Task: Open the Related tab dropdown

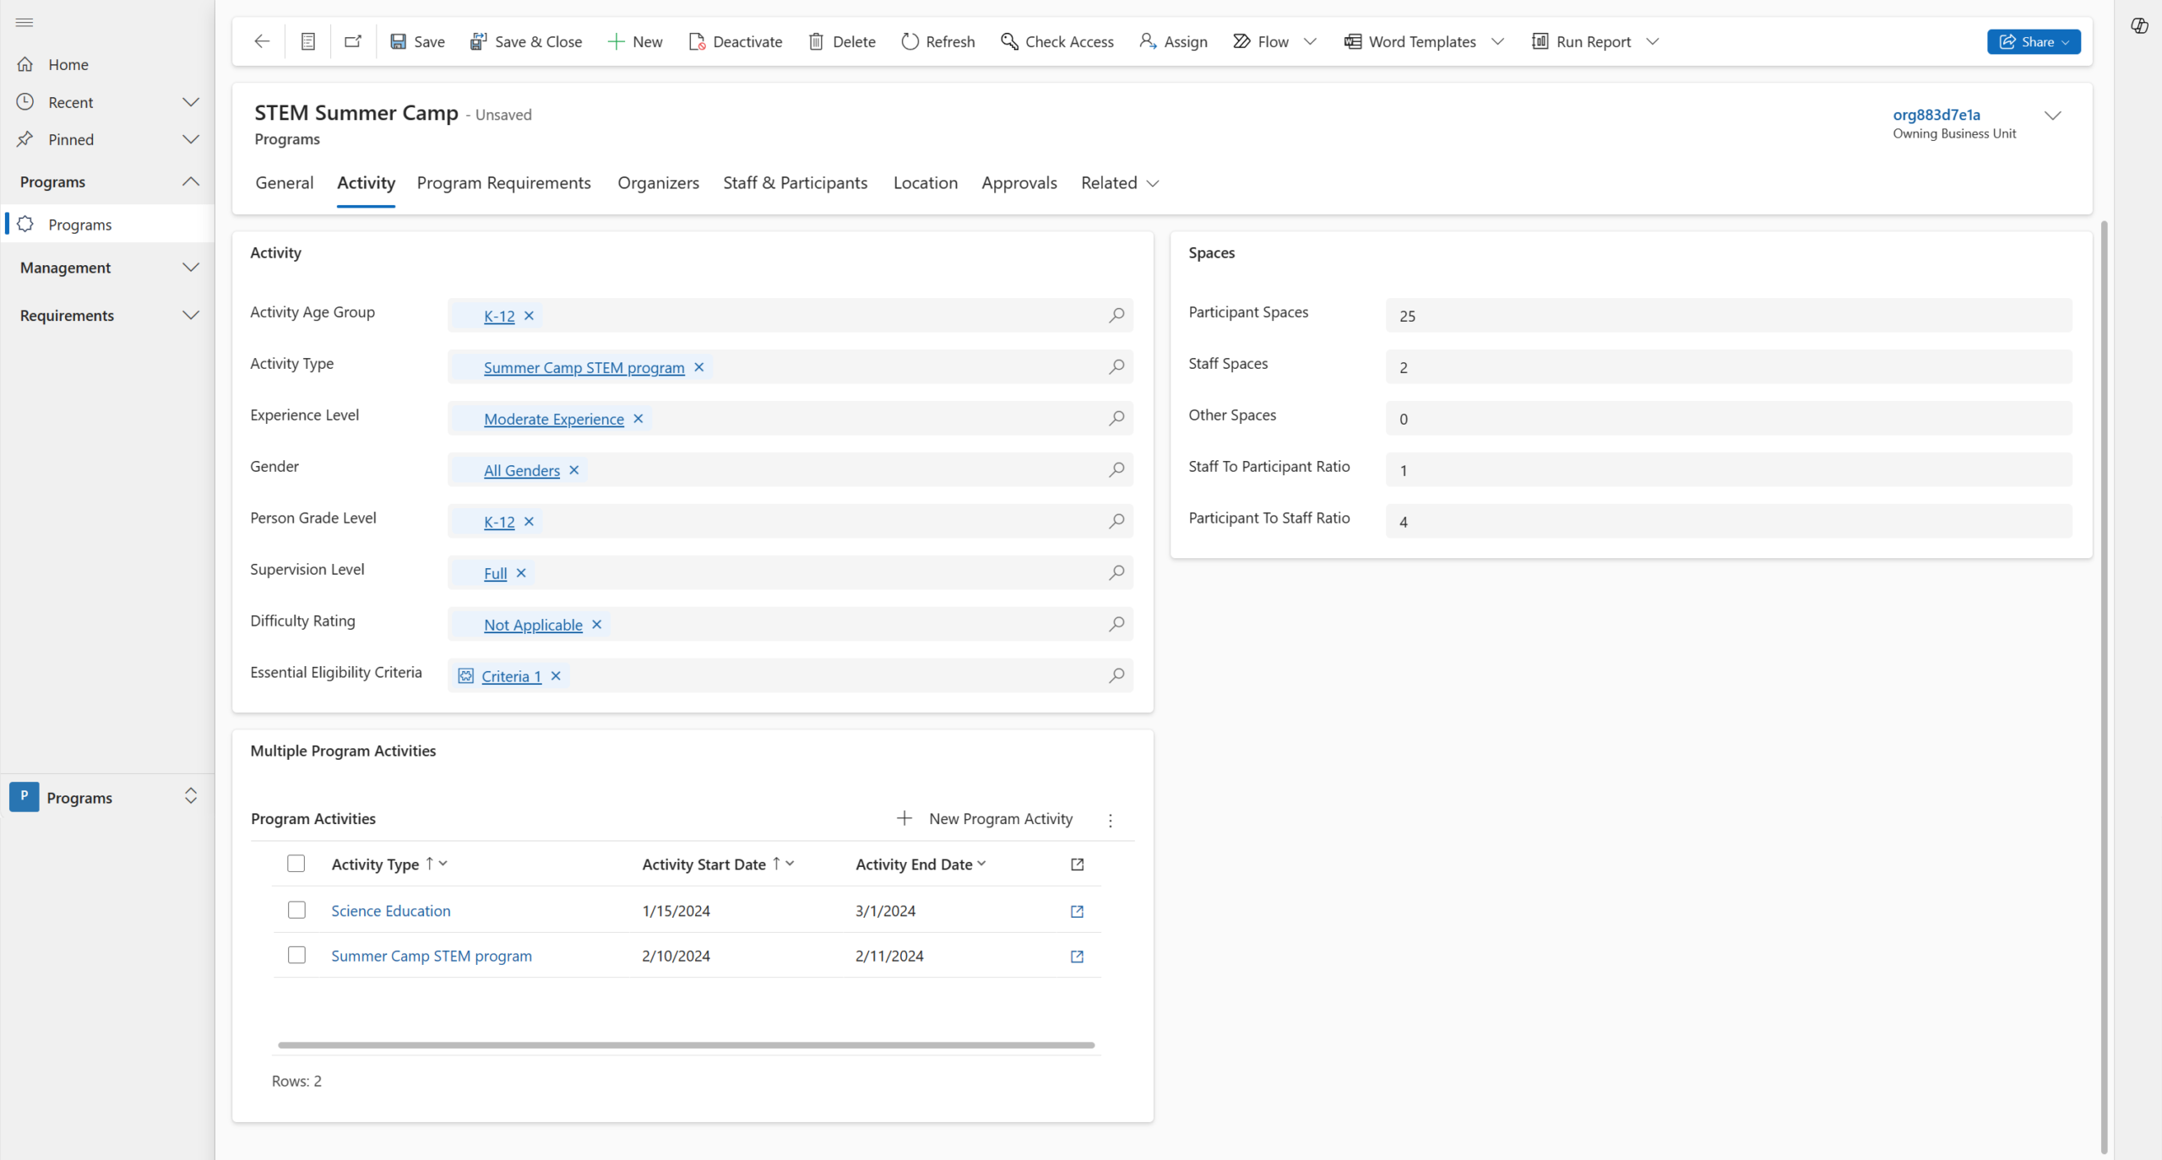Action: click(1120, 183)
